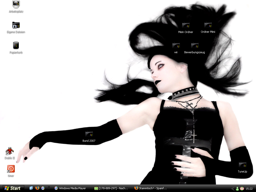Open the Mein Ordner folder
This screenshot has width=256, height=192.
click(185, 25)
